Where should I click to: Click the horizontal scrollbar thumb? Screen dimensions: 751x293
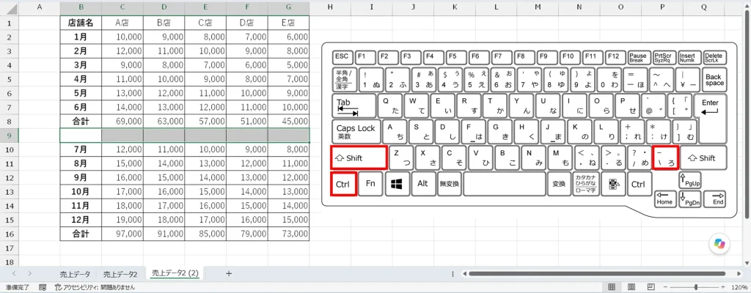pos(596,274)
